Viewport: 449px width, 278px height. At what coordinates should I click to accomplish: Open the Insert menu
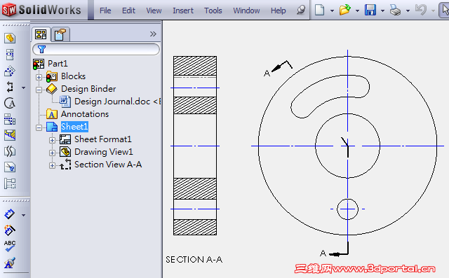pyautogui.click(x=183, y=11)
